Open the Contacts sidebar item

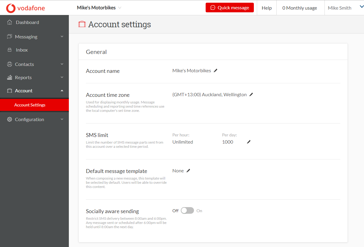(x=34, y=64)
